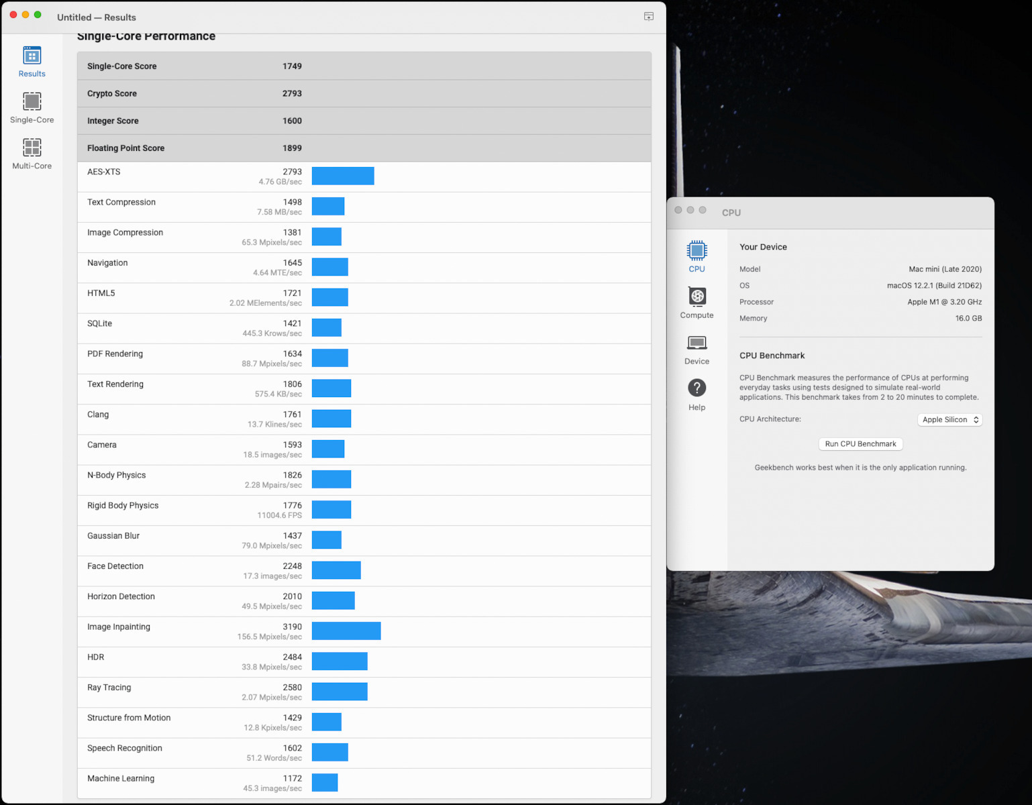The height and width of the screenshot is (805, 1032).
Task: Click the CPU chip icon in CPU window
Action: pos(696,250)
